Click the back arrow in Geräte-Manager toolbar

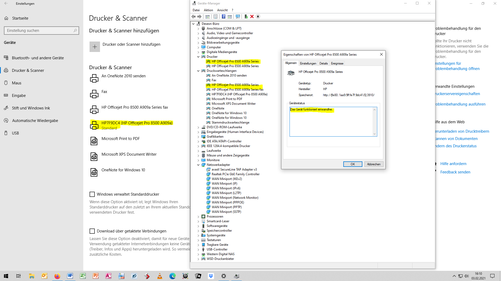193,16
